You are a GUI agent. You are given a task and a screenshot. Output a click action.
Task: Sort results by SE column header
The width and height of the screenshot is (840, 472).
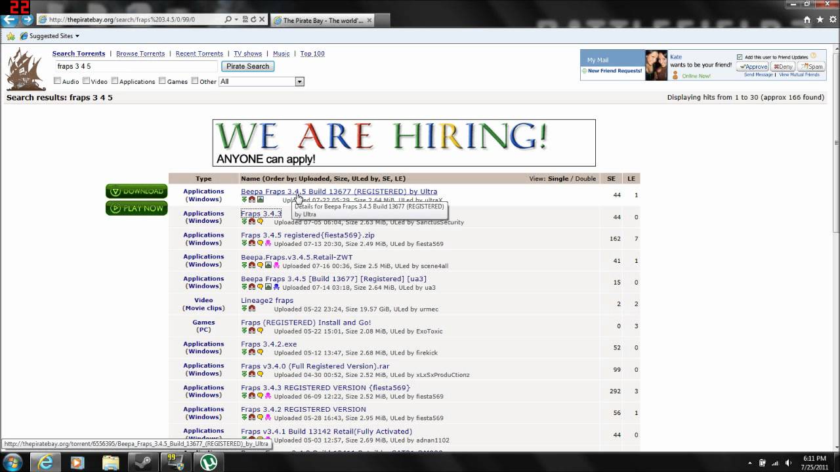tap(611, 178)
